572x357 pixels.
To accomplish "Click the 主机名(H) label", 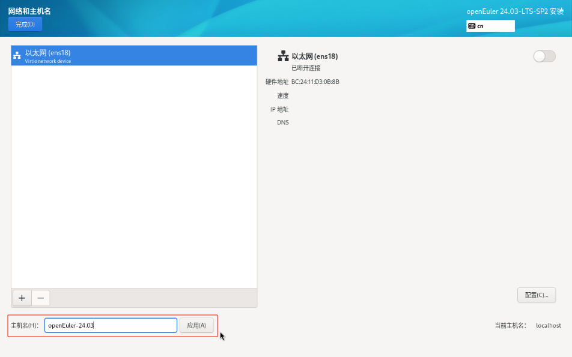I will pos(25,325).
